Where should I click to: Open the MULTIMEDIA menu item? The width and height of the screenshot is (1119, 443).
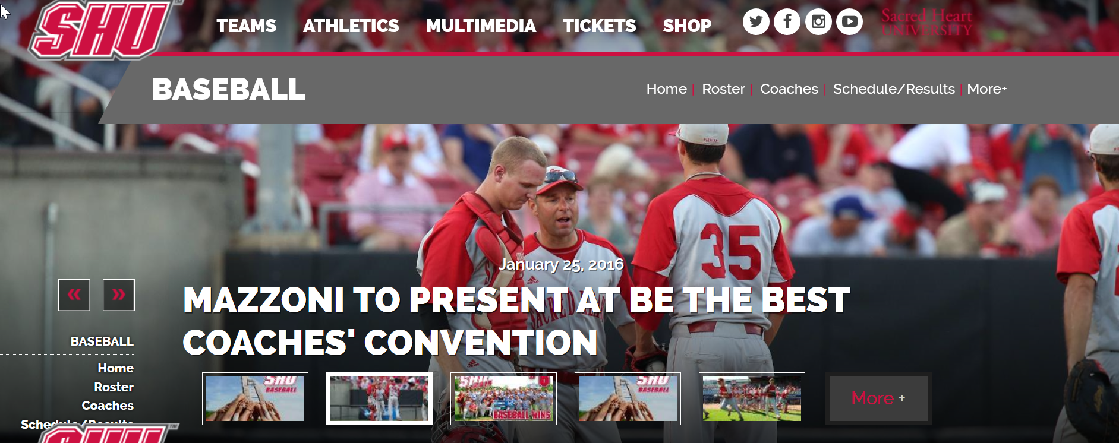coord(481,26)
